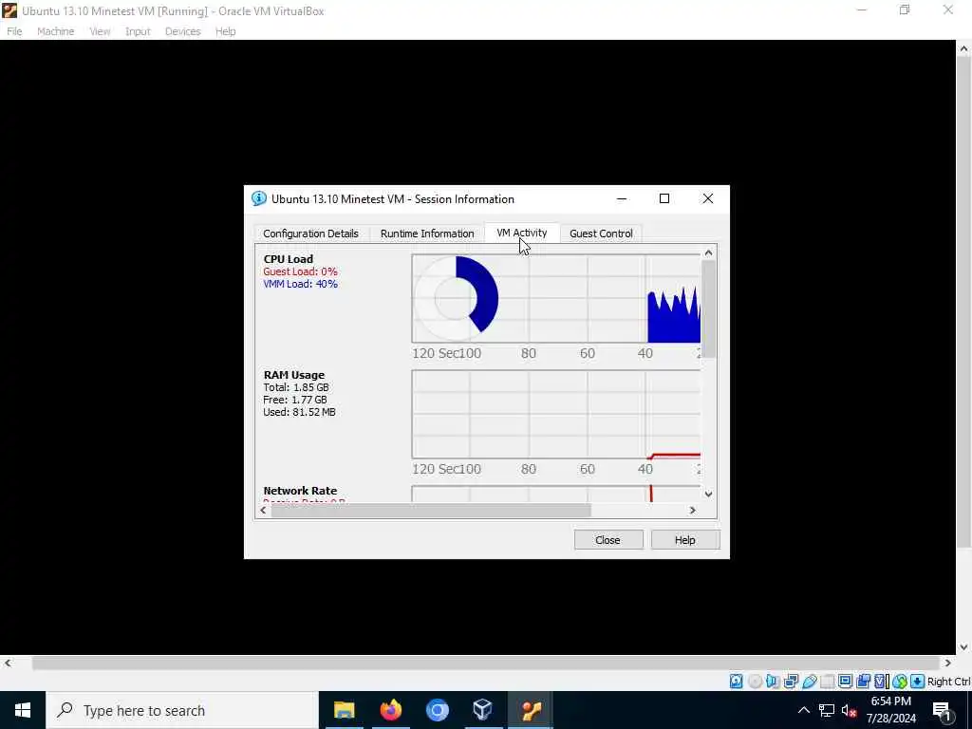Click the display status bar icon
Screen dimensions: 972x729
[x=845, y=682]
